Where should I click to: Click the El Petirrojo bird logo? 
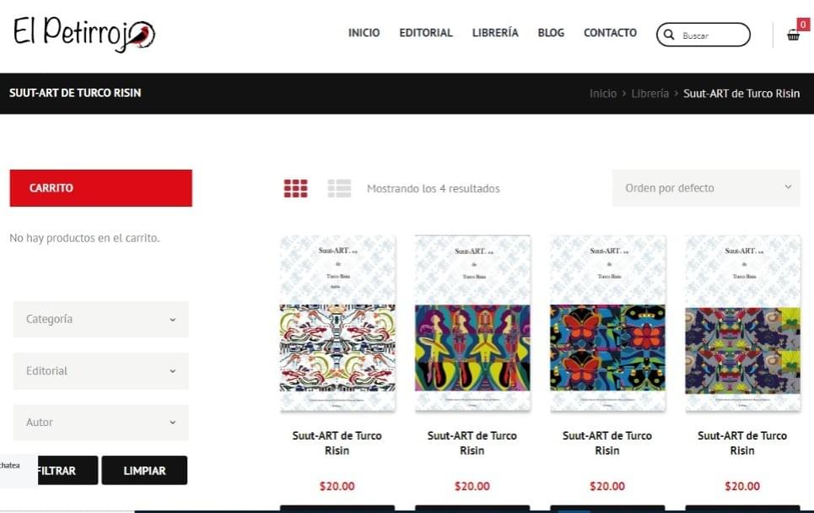84,34
